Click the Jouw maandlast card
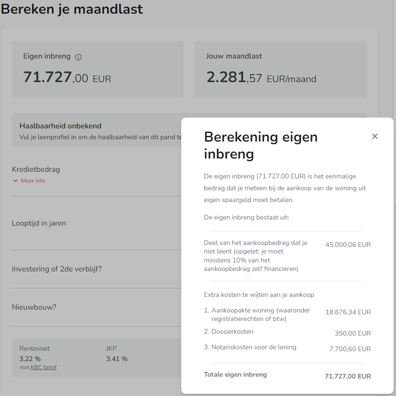This screenshot has height=396, width=396. tap(280, 69)
